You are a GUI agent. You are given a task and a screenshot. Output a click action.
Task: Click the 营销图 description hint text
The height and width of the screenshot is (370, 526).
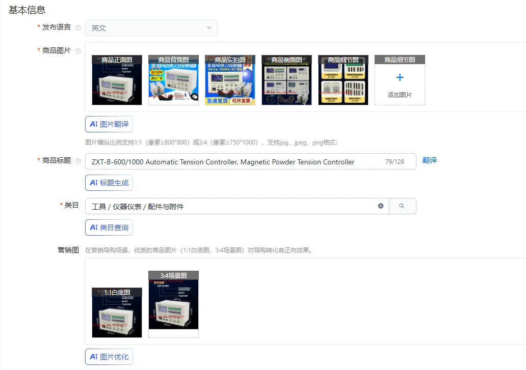click(199, 250)
